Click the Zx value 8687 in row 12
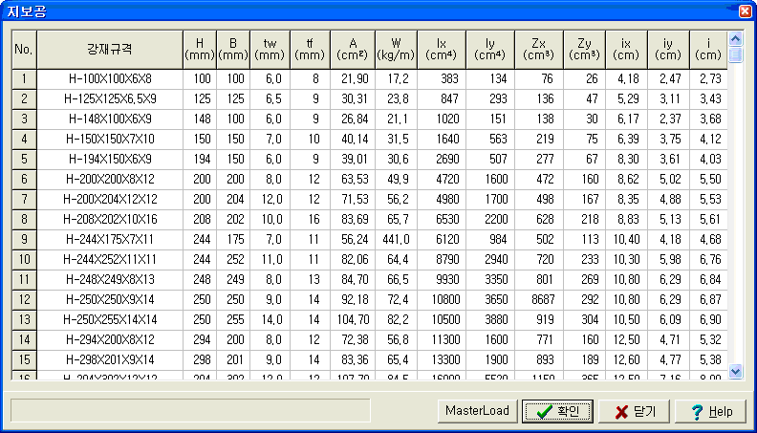Screen dimensions: 757x433 click(x=539, y=300)
